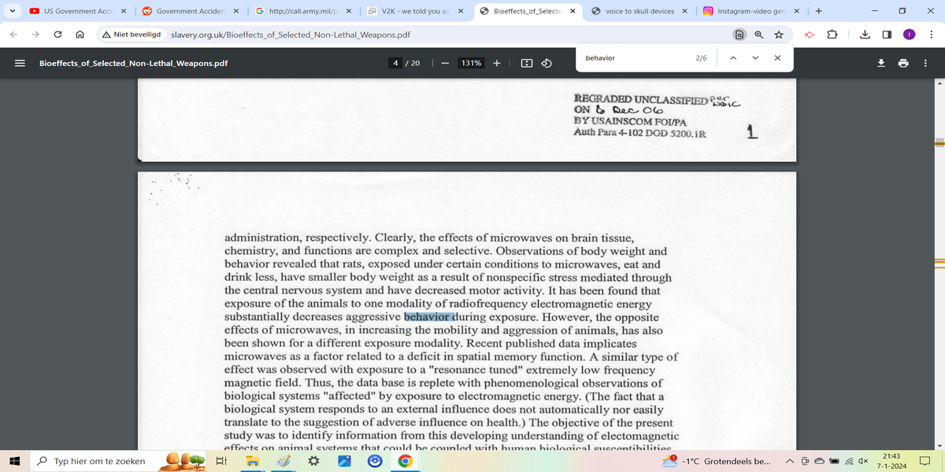Open the Windows Start menu

coord(14,461)
